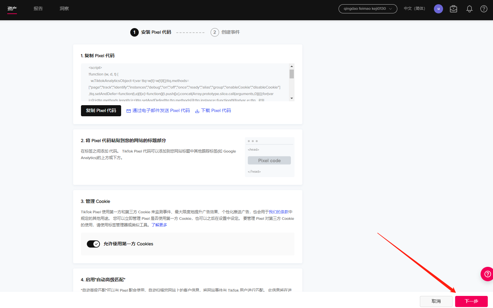Viewport: 493px width, 308px height.
Task: Open the help question mark in the header
Action: pyautogui.click(x=484, y=9)
